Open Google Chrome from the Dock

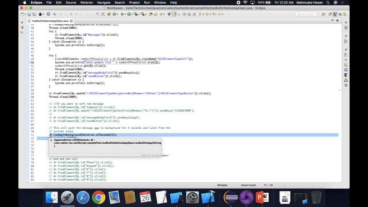pyautogui.click(x=98, y=197)
